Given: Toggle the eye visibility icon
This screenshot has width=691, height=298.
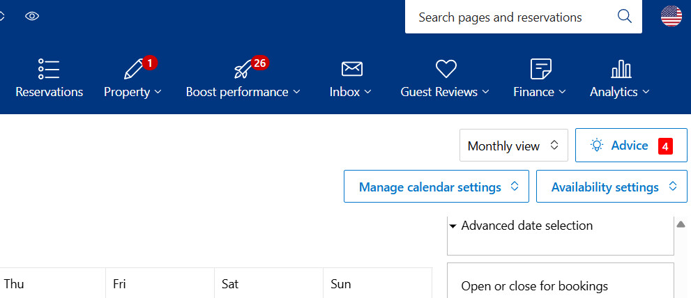Looking at the screenshot, I should (32, 16).
